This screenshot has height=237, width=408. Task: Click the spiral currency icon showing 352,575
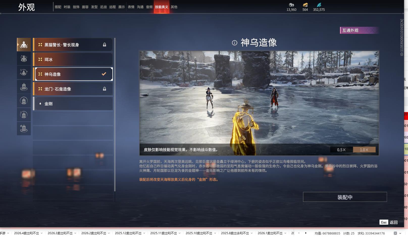[x=319, y=5]
